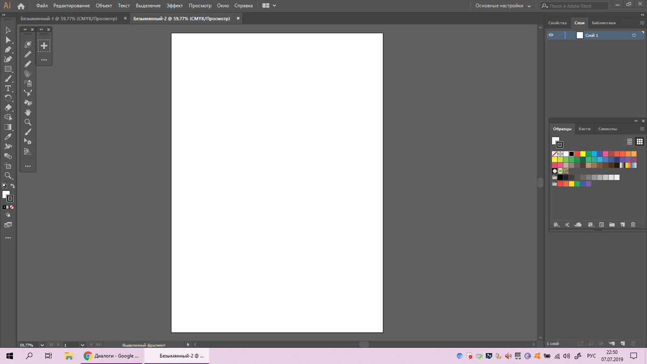The image size is (647, 364).
Task: Open Windows notification center
Action: [634, 356]
